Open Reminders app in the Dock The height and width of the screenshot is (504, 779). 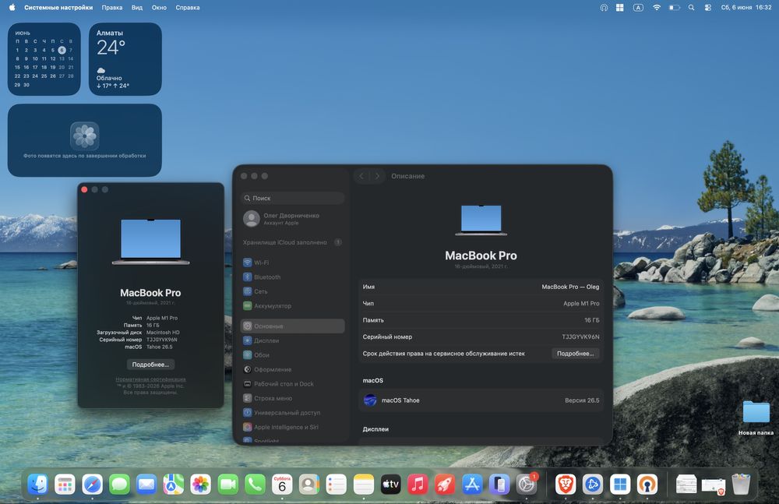click(x=337, y=484)
